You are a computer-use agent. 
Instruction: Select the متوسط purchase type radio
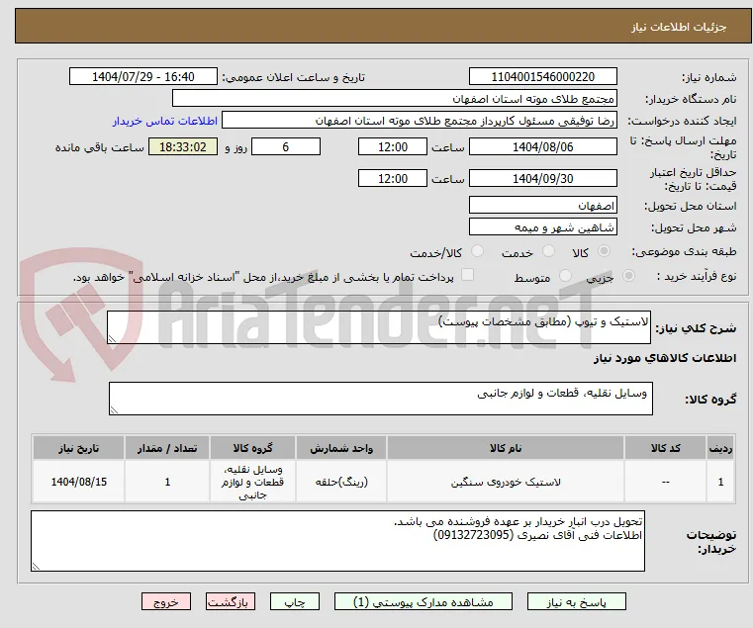566,276
